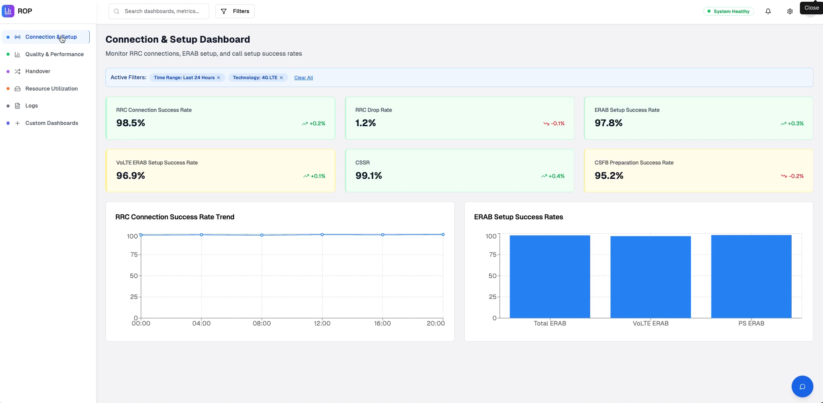Switch to the Quality & Performance dashboard
The width and height of the screenshot is (823, 403).
pos(54,54)
